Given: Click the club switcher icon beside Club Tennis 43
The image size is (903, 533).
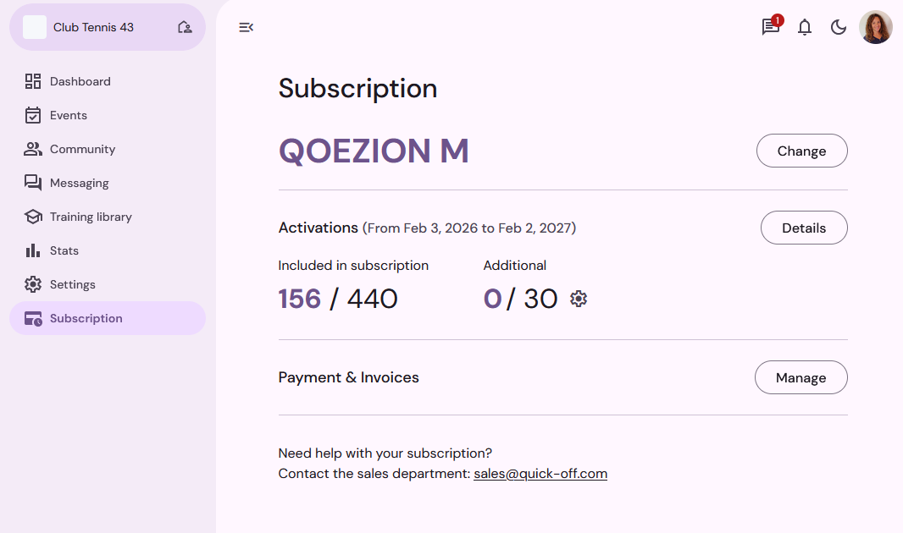Looking at the screenshot, I should (x=185, y=27).
